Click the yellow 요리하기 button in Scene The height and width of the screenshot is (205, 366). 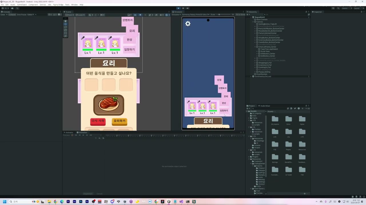coord(120,121)
